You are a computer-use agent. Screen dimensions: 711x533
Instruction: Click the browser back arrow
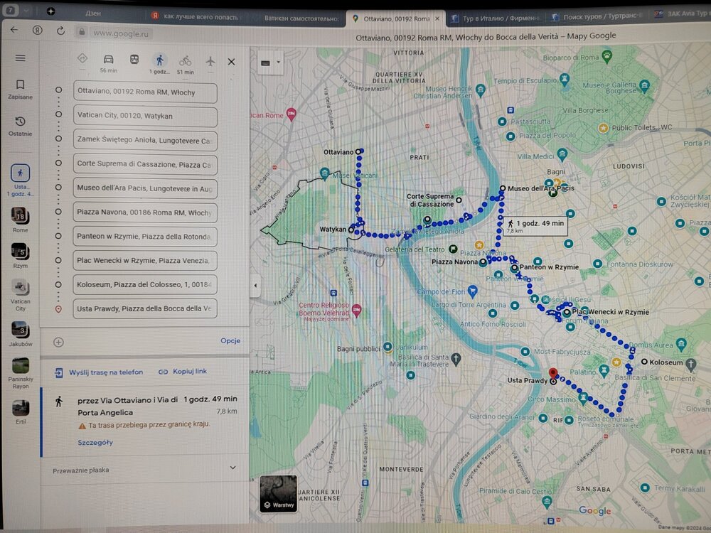click(x=14, y=30)
